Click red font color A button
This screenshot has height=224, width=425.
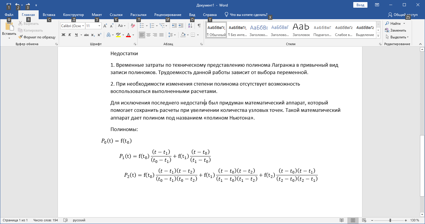128,35
